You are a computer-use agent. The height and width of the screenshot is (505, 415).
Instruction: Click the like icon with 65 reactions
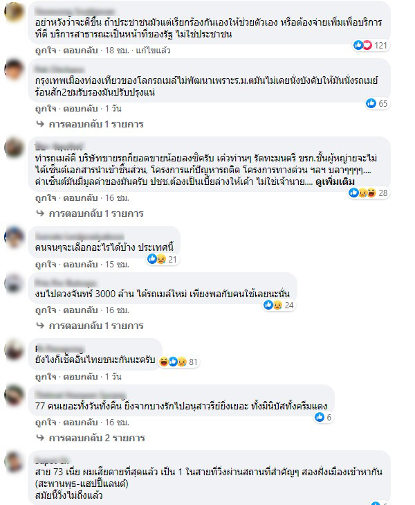tap(371, 103)
